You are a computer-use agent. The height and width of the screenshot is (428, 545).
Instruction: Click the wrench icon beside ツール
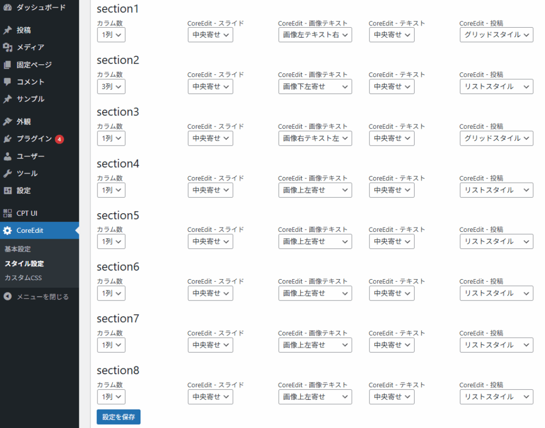7,173
